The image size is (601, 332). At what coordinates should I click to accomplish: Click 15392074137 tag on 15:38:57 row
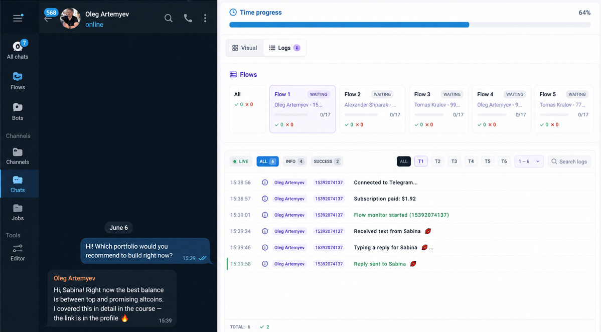[x=329, y=199]
